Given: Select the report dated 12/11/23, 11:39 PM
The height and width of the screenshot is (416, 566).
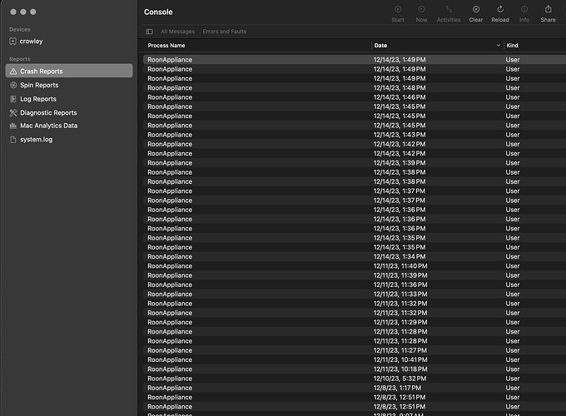Looking at the screenshot, I should coord(355,275).
